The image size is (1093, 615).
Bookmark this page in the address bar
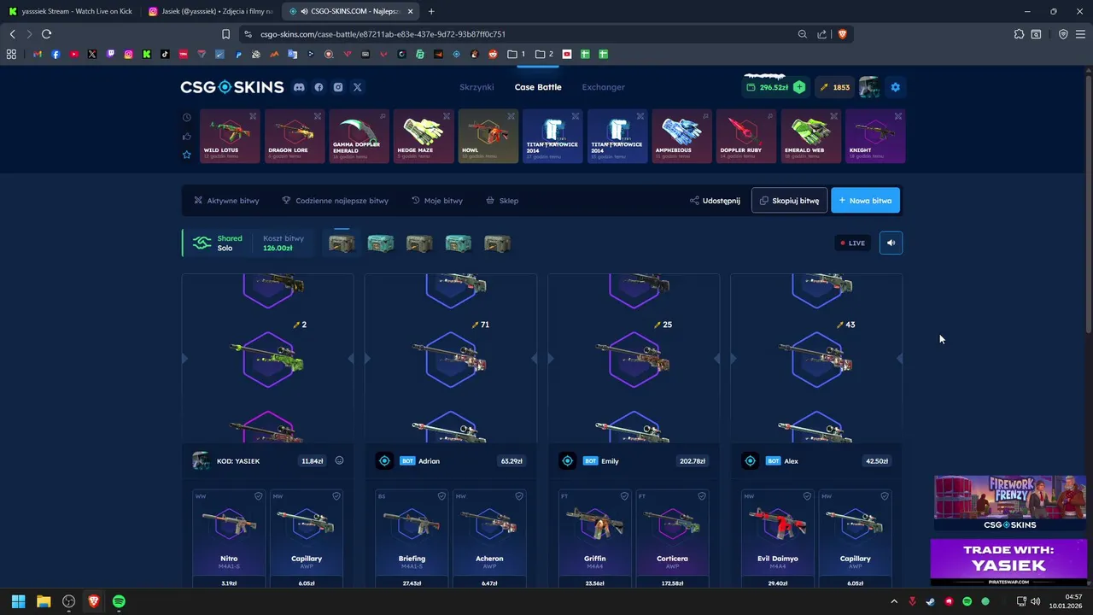tap(225, 34)
